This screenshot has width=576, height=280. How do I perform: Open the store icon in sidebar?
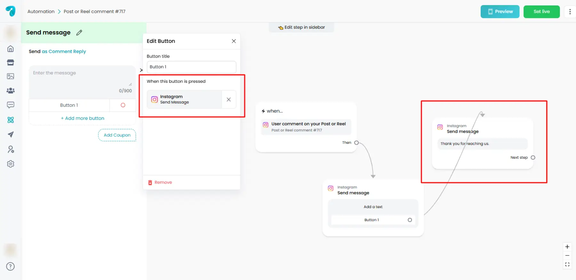(11, 62)
